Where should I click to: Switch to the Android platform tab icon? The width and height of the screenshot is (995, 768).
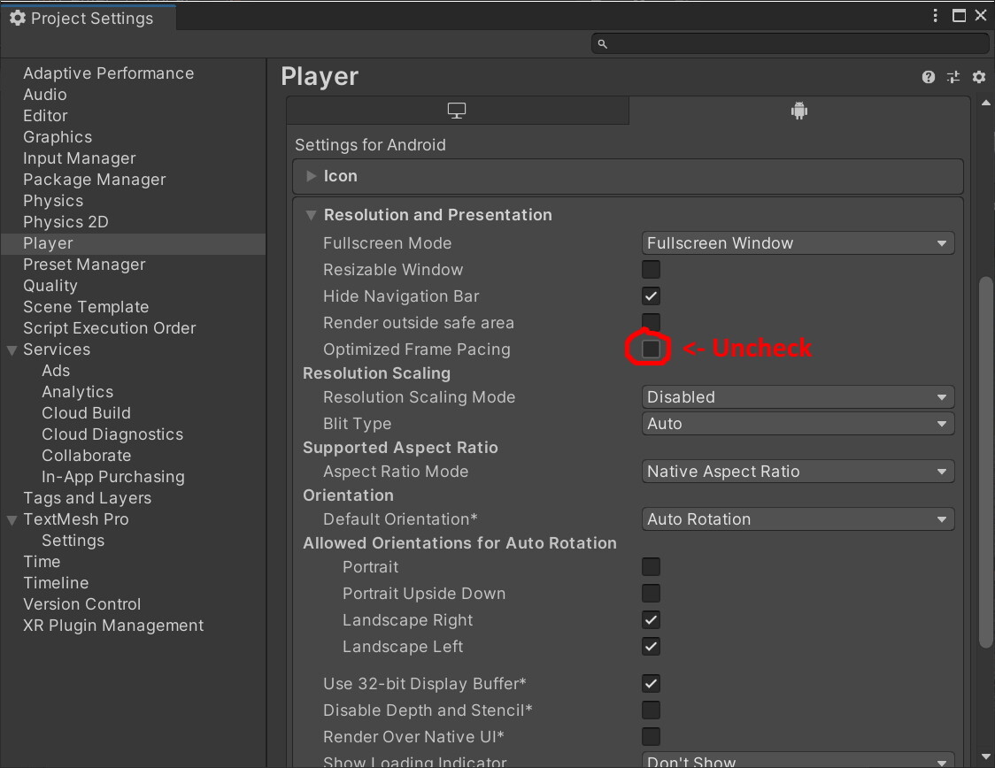click(x=798, y=110)
